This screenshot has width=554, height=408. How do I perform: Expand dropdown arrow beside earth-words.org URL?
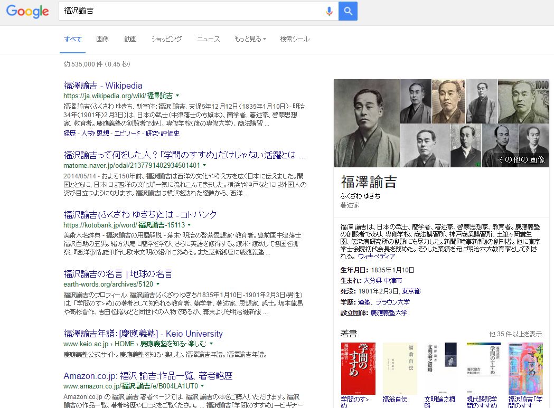pos(158,284)
